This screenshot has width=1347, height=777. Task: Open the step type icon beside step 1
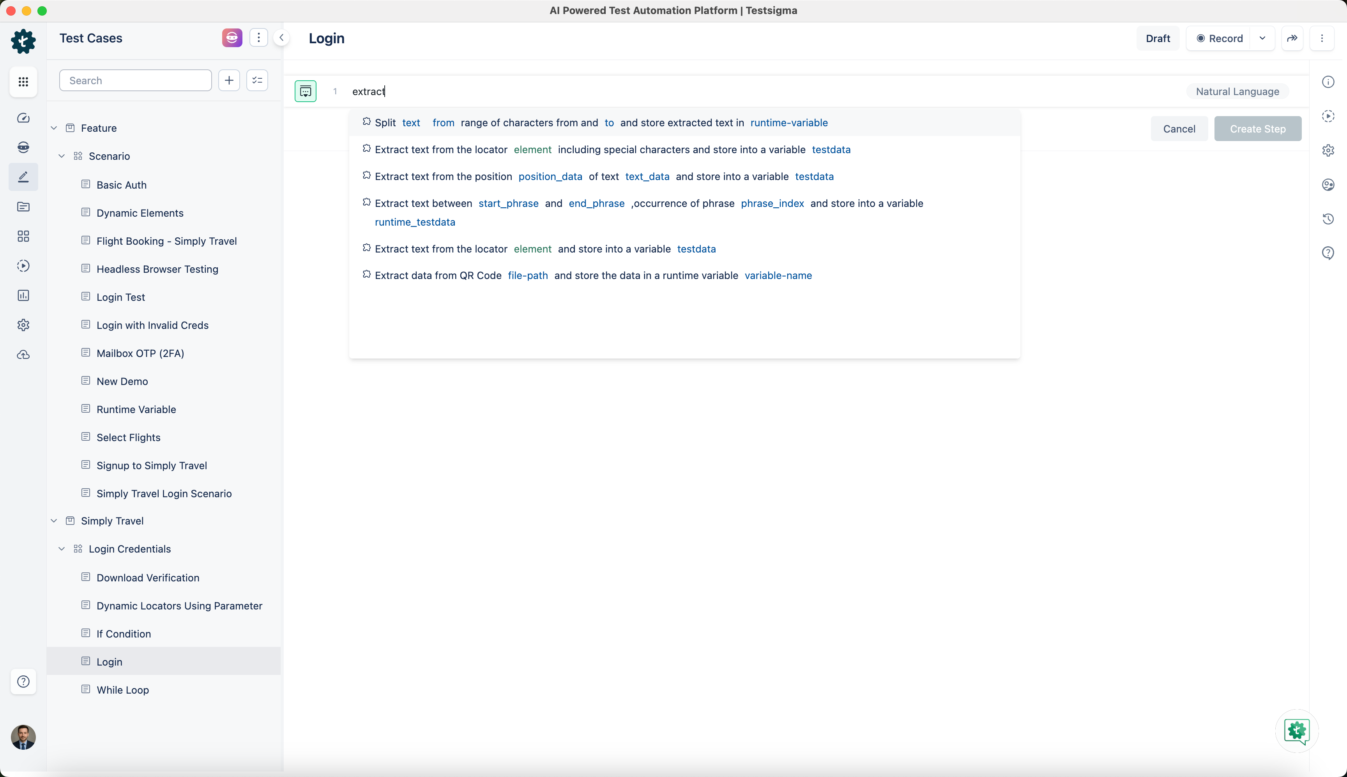click(x=305, y=91)
